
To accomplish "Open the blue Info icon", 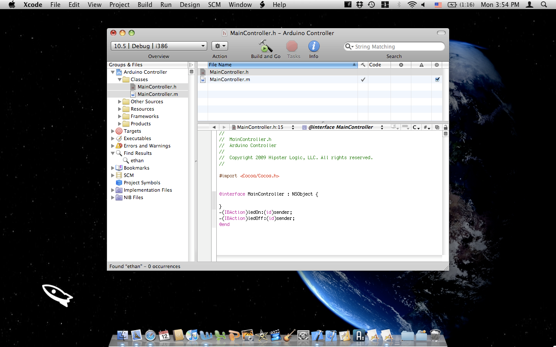I will pos(314,46).
